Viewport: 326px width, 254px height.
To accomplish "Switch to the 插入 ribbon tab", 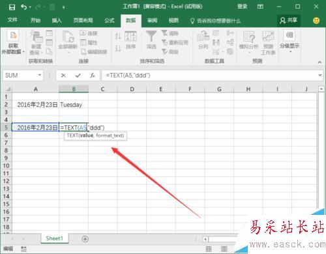I will (57, 20).
